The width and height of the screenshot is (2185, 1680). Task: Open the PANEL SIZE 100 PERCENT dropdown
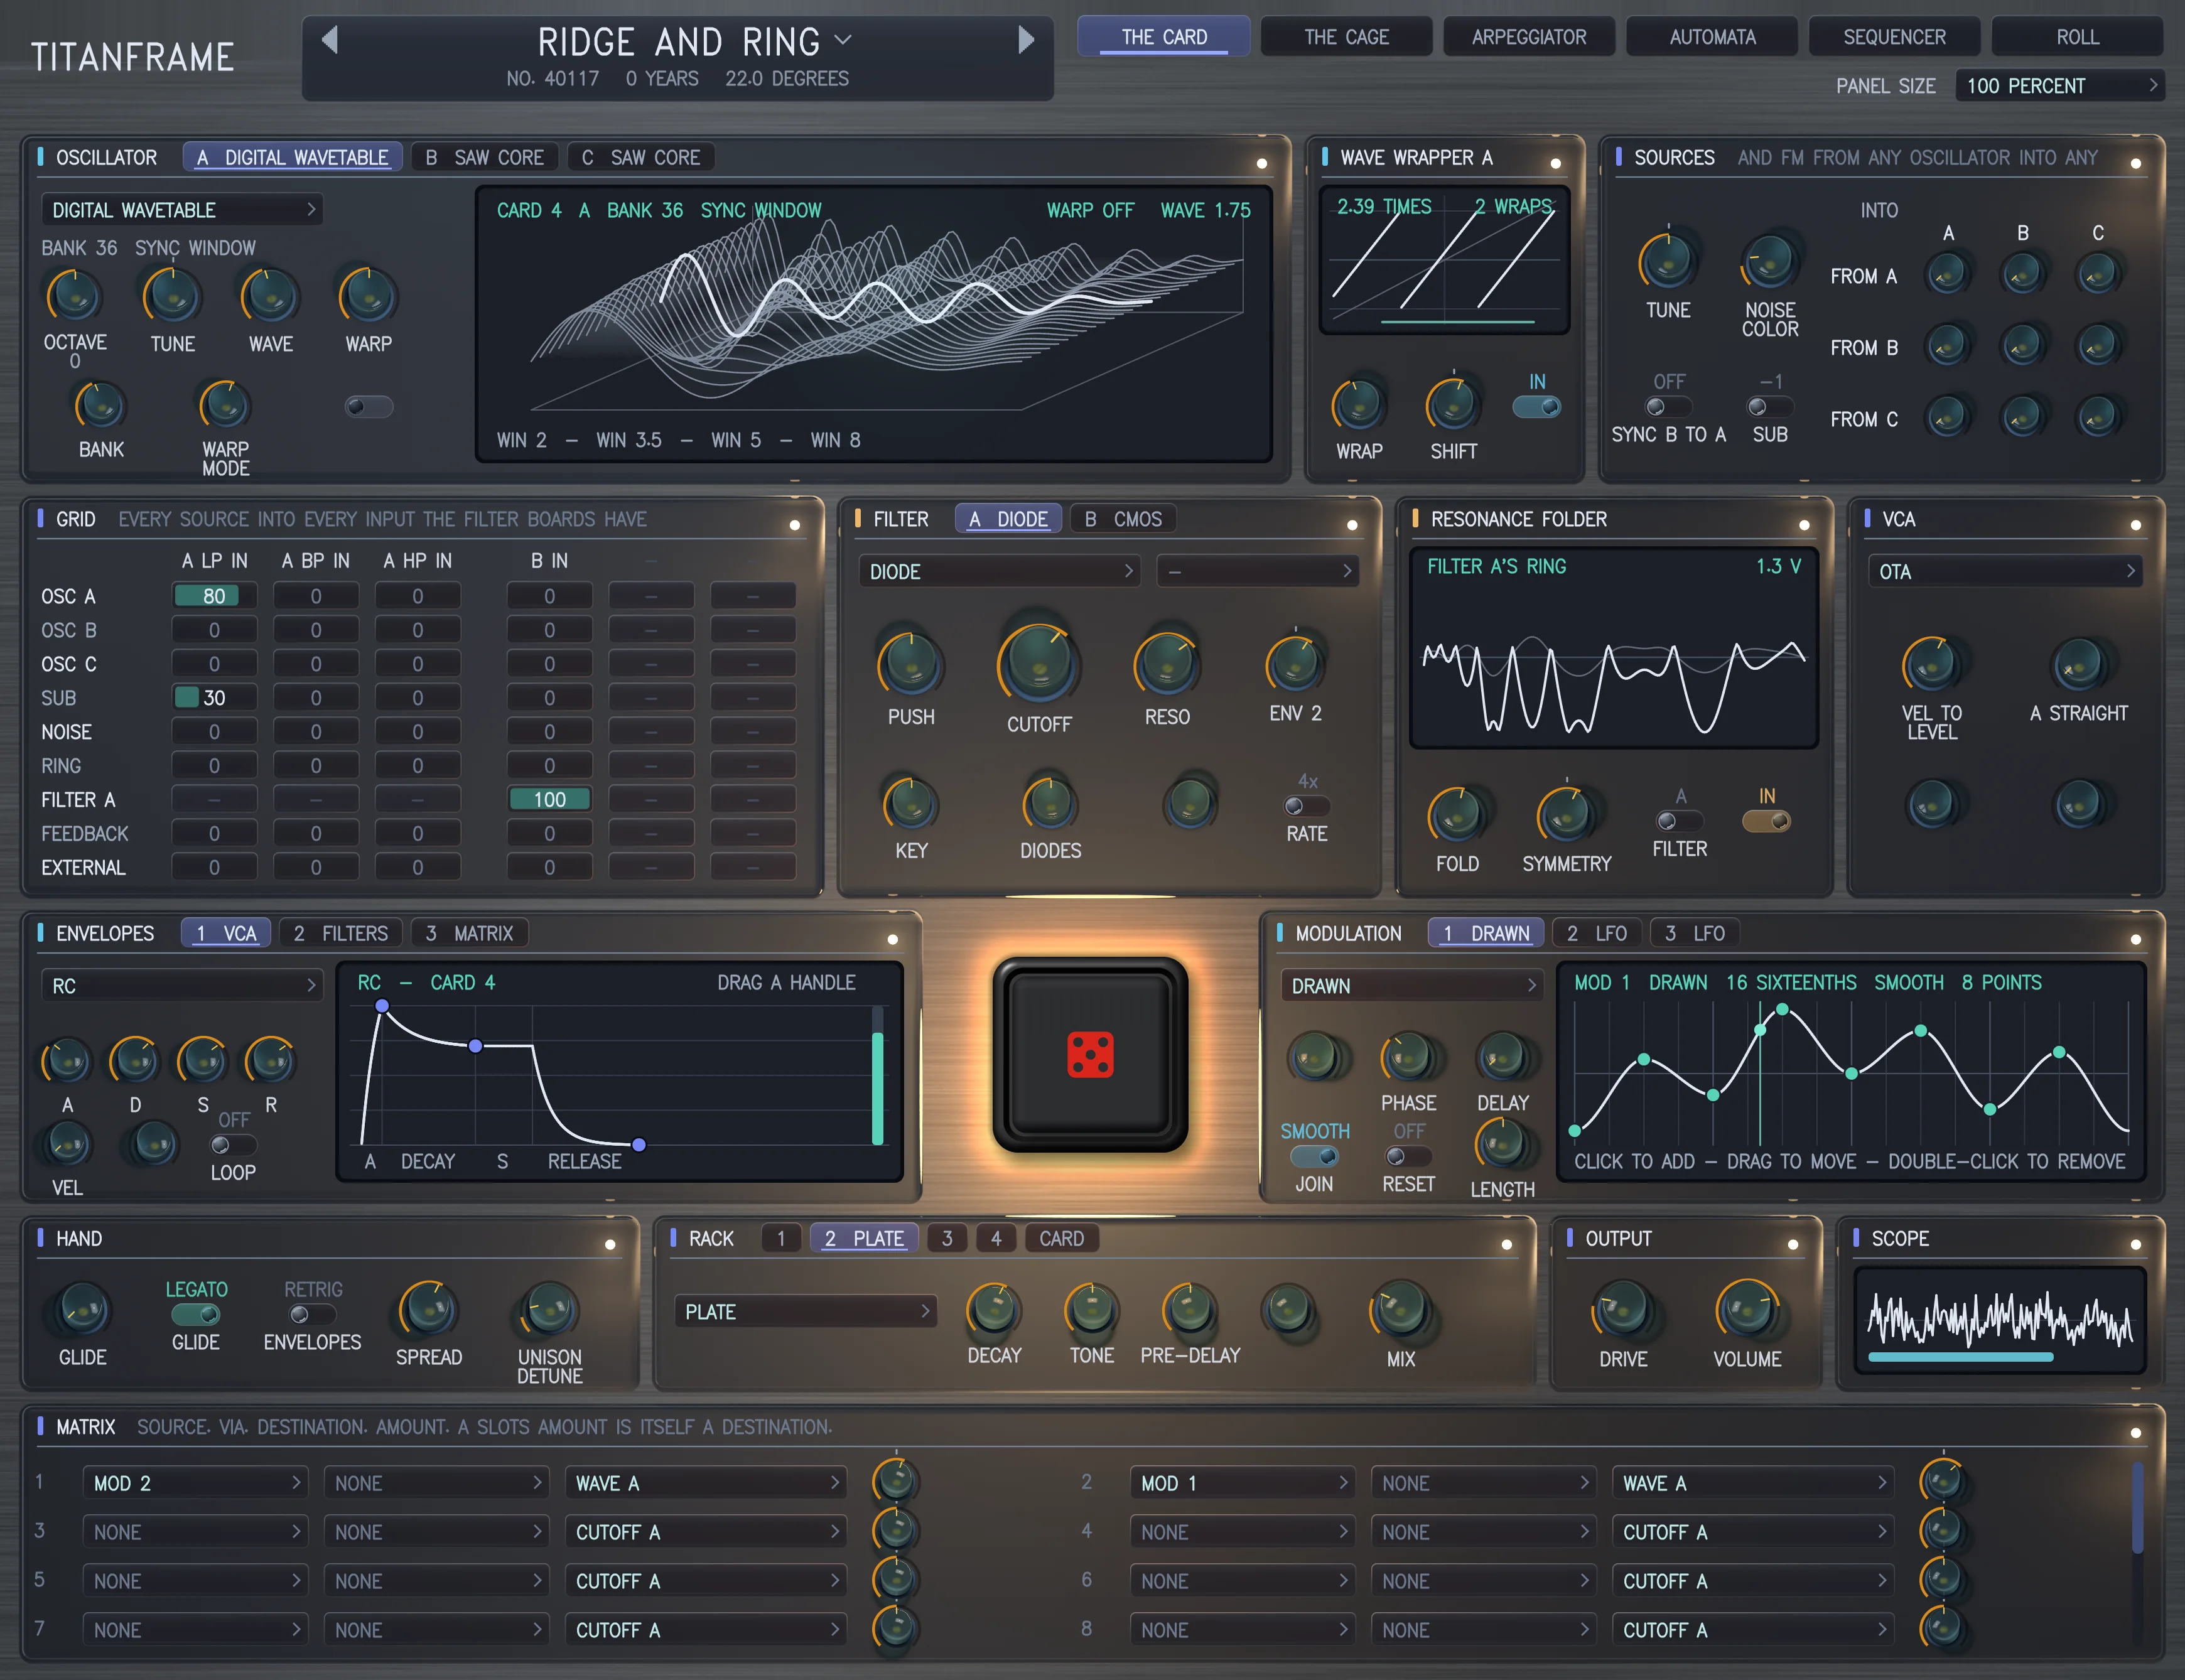2060,86
